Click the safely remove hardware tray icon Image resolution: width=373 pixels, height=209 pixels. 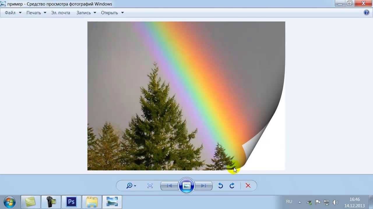309,202
